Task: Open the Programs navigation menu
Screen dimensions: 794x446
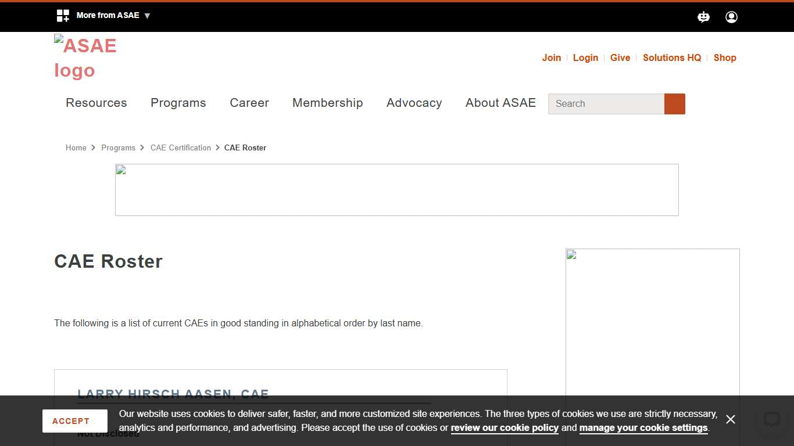Action: click(x=178, y=103)
